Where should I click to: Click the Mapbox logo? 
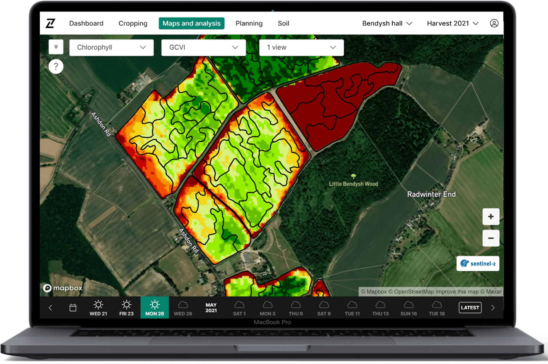[x=62, y=288]
